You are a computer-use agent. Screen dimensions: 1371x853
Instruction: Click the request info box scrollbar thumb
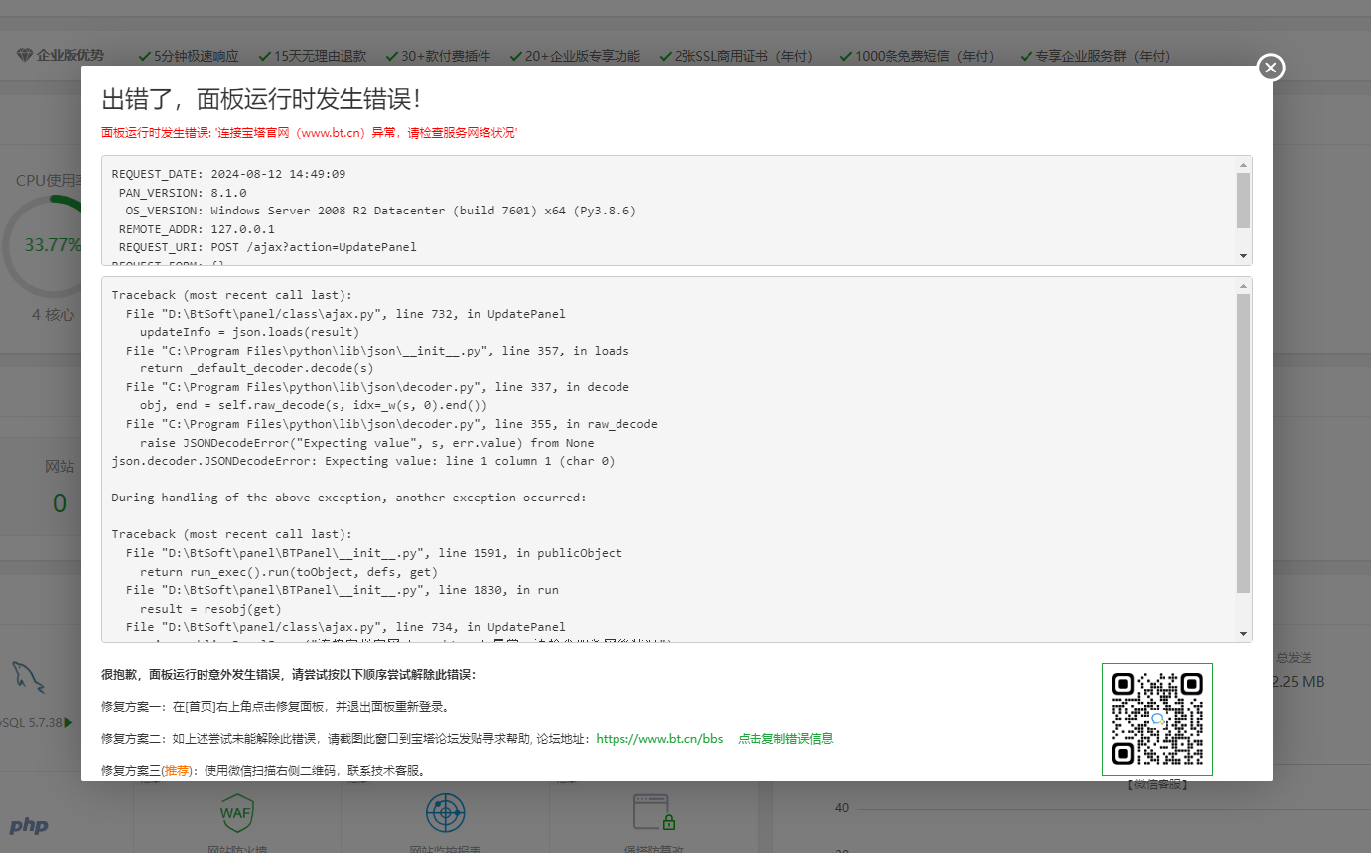pyautogui.click(x=1243, y=201)
